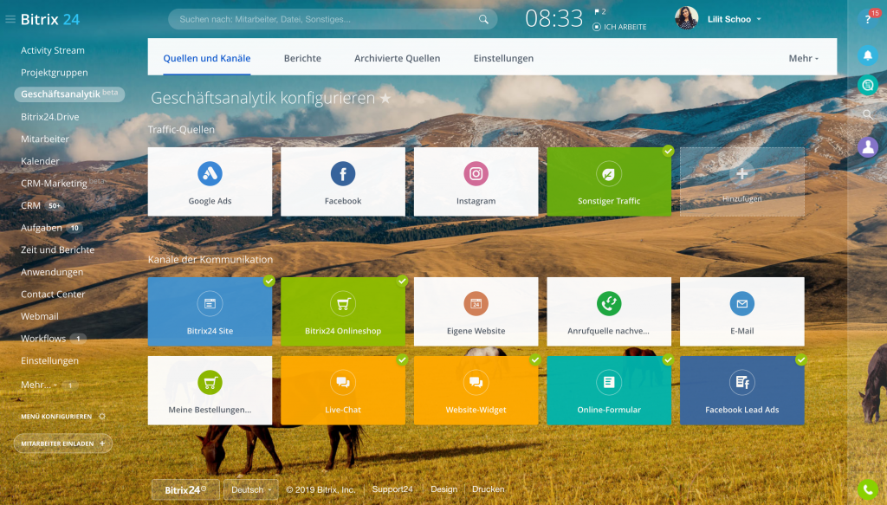The width and height of the screenshot is (887, 505).
Task: Click the checkmark on Bitrix24 Site tile
Action: point(269,281)
